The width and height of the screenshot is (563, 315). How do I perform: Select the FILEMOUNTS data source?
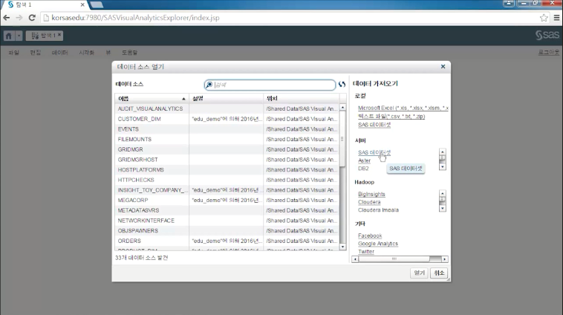pos(227,139)
